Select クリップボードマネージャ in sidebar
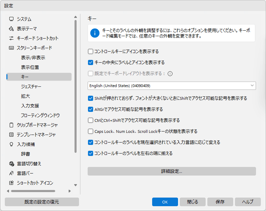The height and width of the screenshot is (211, 266). click(x=37, y=125)
